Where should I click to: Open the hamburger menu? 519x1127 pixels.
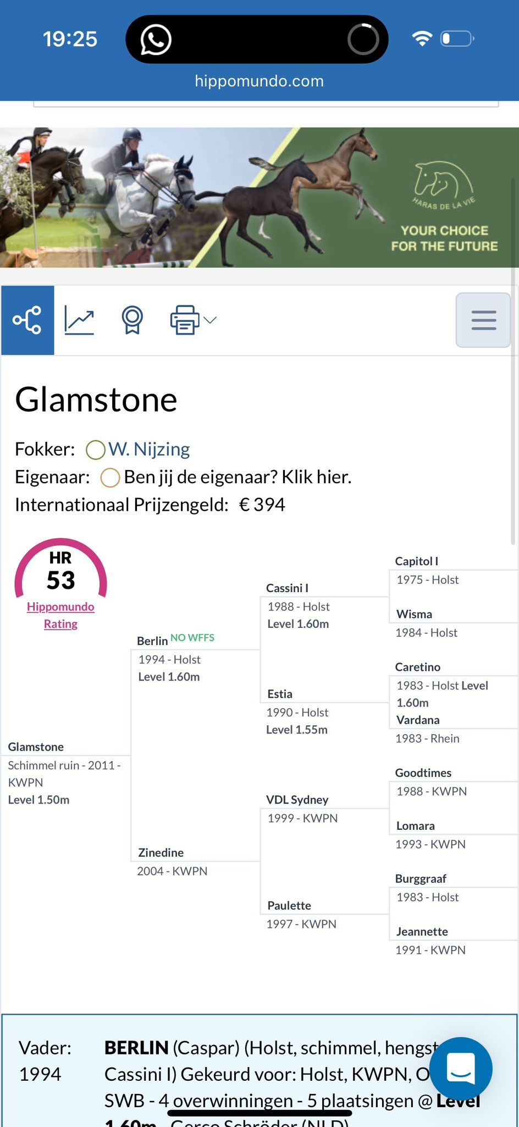click(x=483, y=320)
